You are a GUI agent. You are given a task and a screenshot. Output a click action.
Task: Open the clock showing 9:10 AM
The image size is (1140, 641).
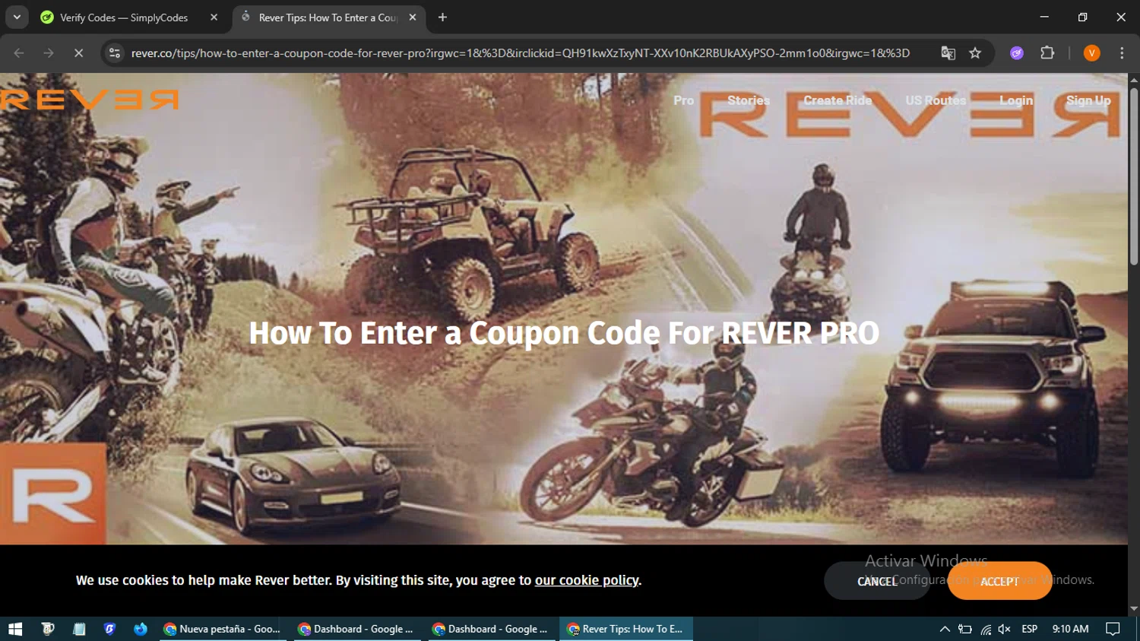pyautogui.click(x=1070, y=629)
